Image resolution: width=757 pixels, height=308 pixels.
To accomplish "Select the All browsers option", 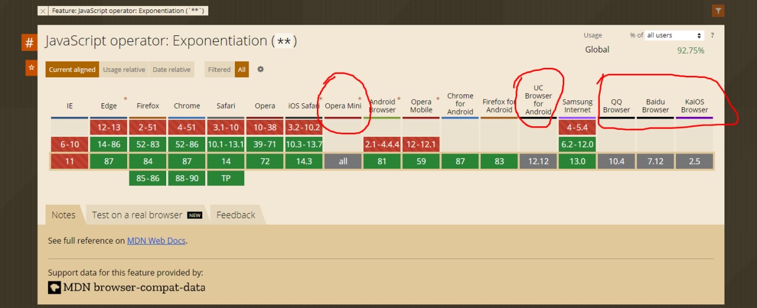I will [241, 70].
